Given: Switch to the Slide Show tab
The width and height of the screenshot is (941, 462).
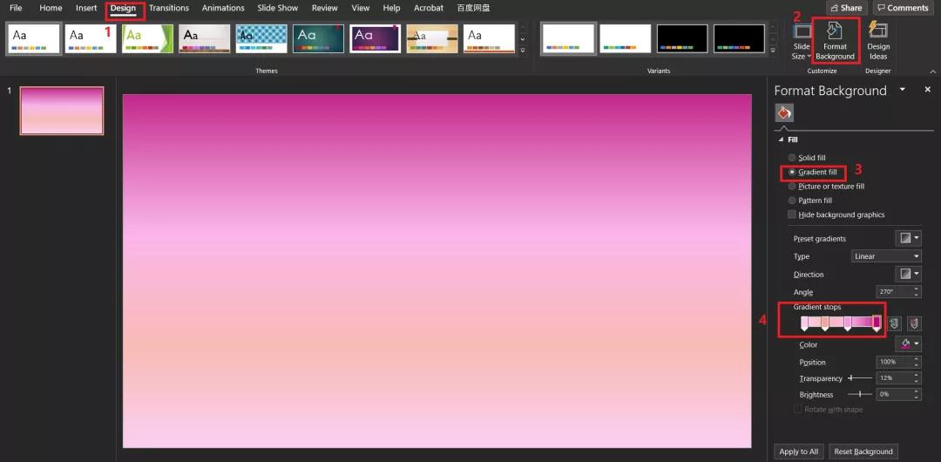Looking at the screenshot, I should [278, 9].
